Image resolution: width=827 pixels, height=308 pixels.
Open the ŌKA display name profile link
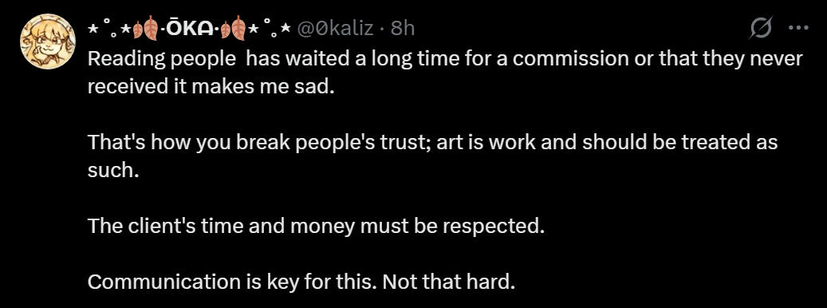(189, 28)
